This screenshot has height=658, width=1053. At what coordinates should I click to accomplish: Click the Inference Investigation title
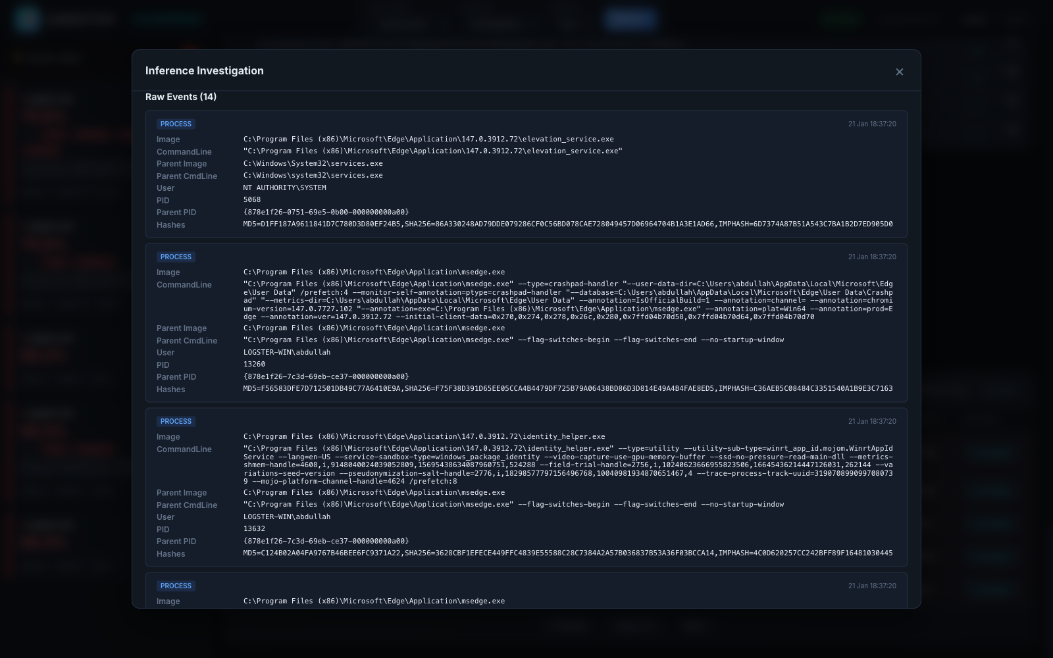click(x=204, y=71)
